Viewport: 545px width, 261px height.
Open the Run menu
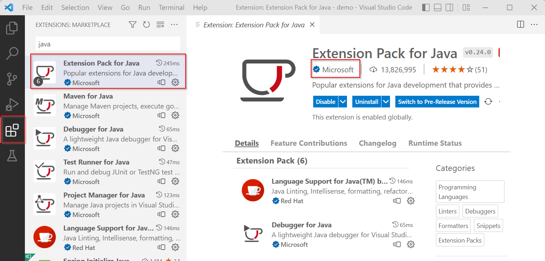[144, 7]
